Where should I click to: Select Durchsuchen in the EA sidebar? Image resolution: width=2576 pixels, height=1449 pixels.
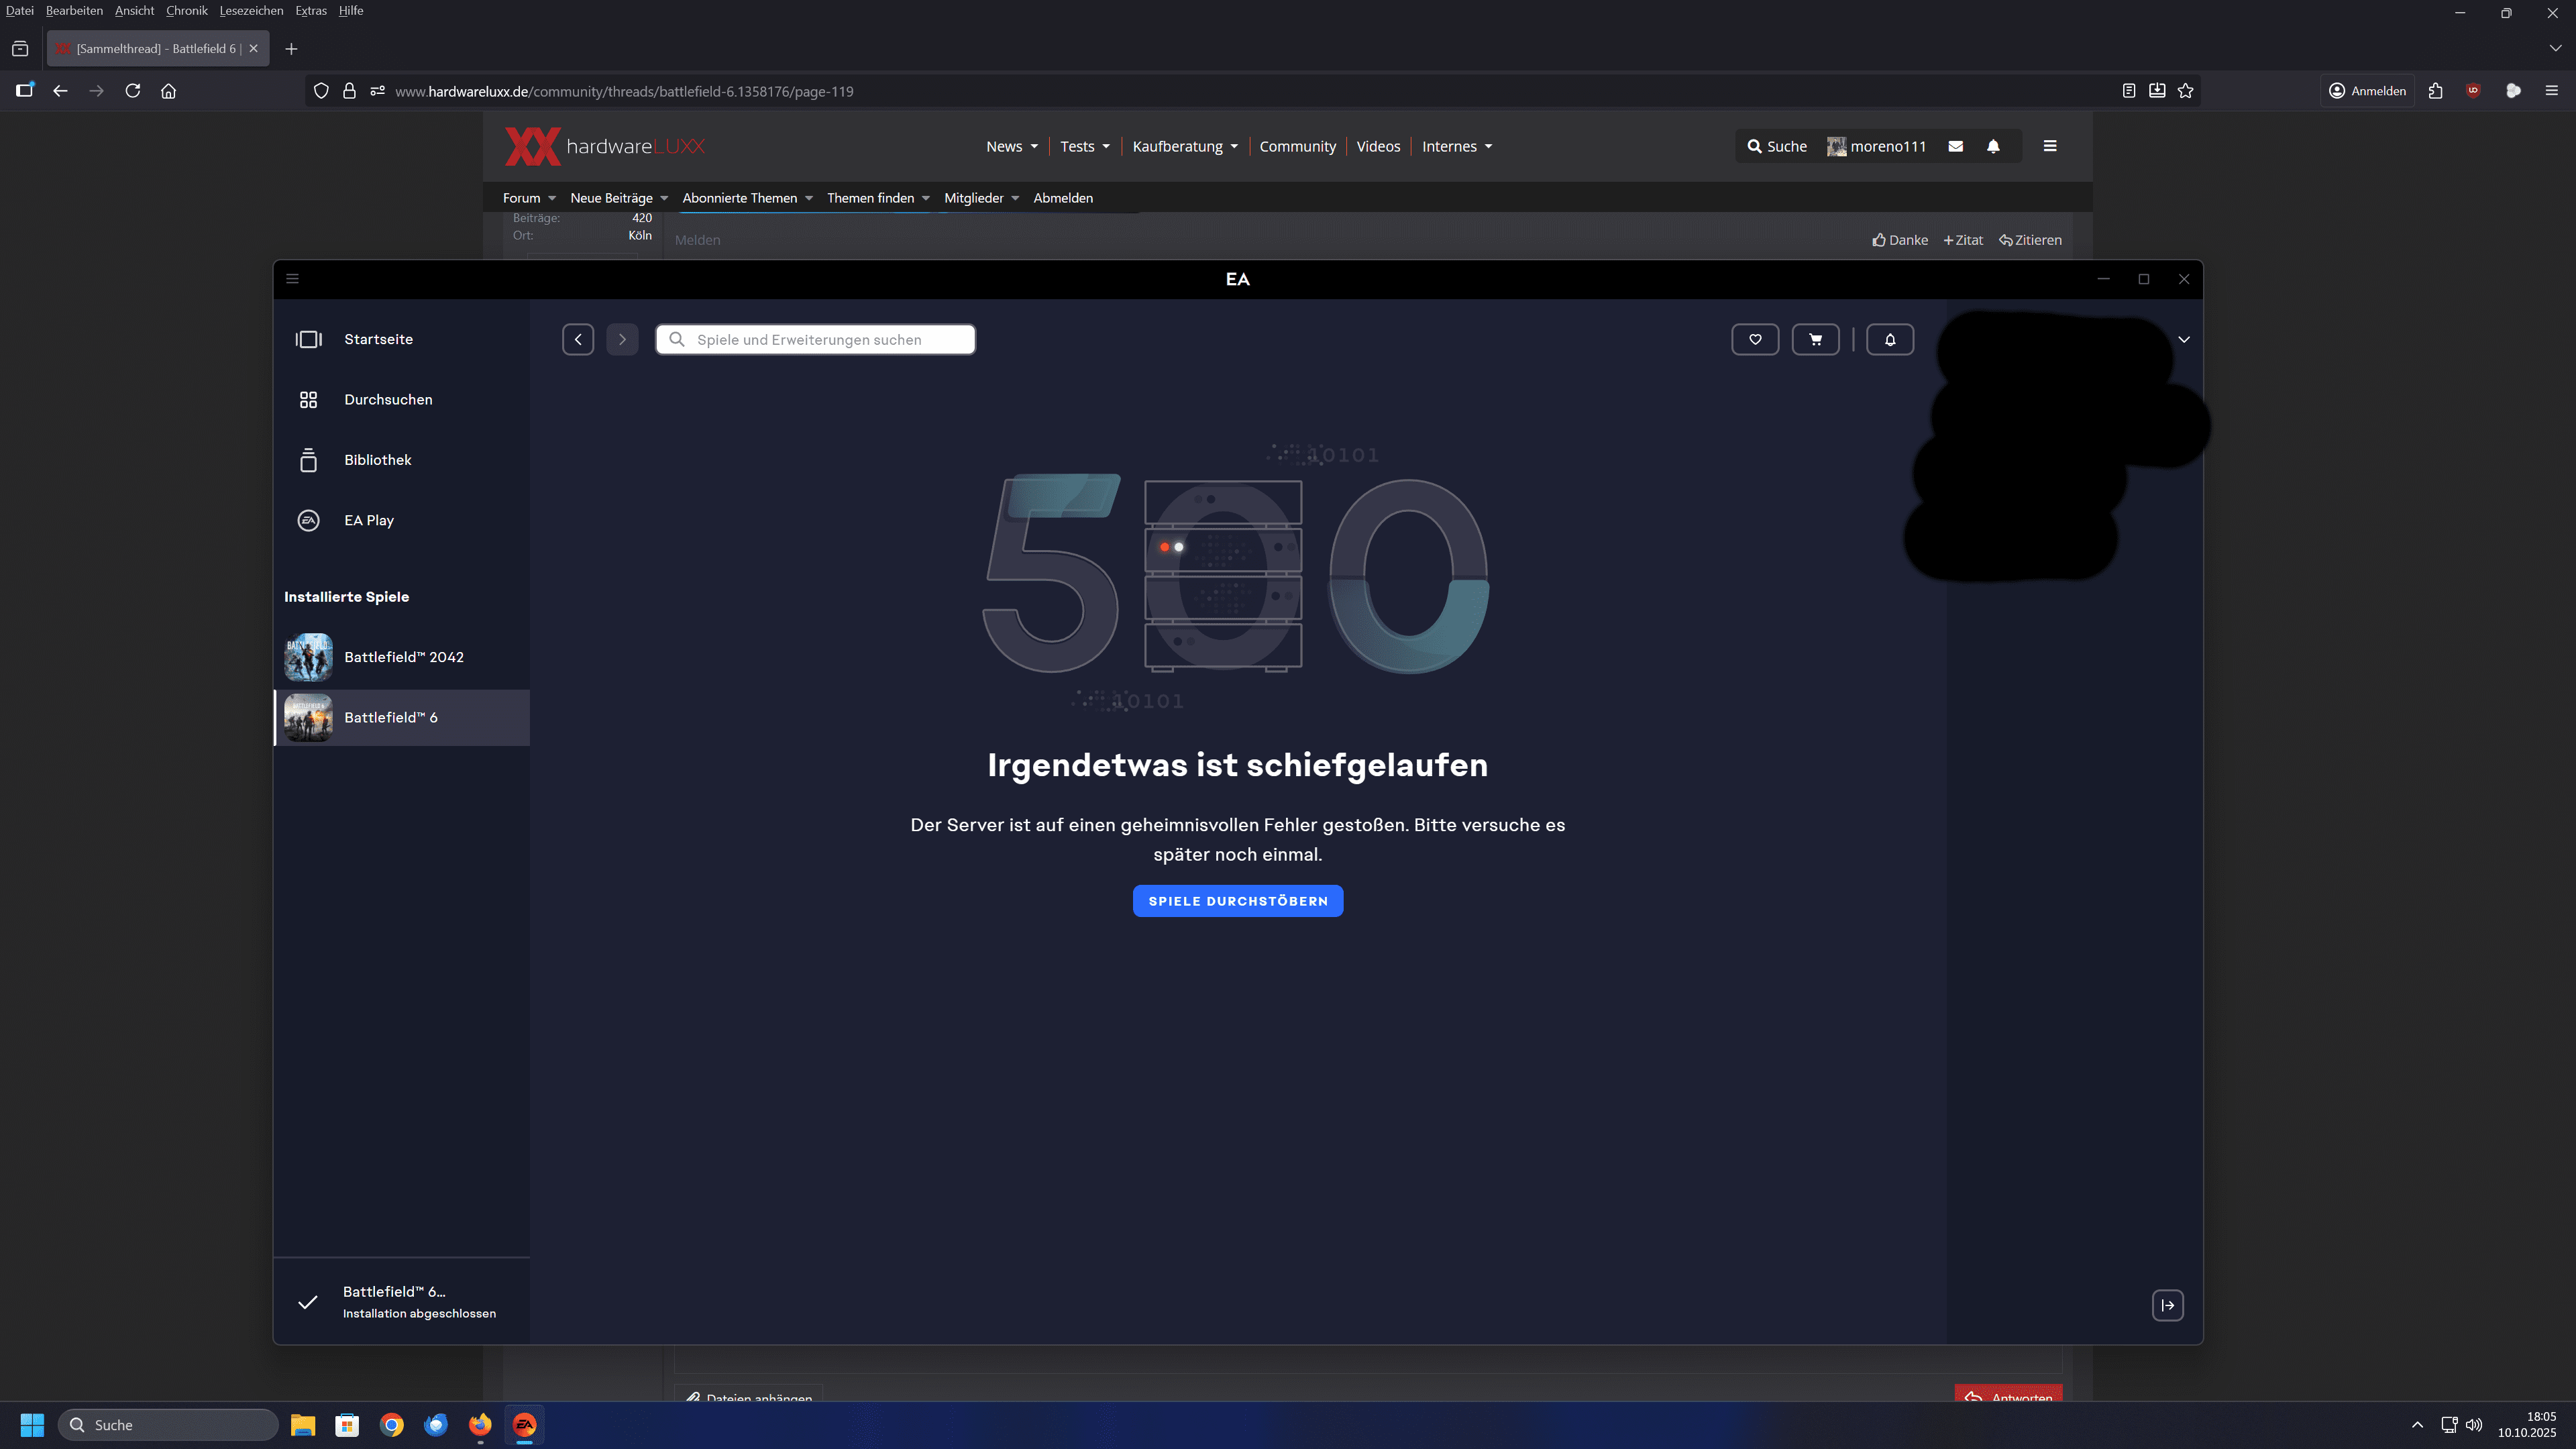click(388, 399)
